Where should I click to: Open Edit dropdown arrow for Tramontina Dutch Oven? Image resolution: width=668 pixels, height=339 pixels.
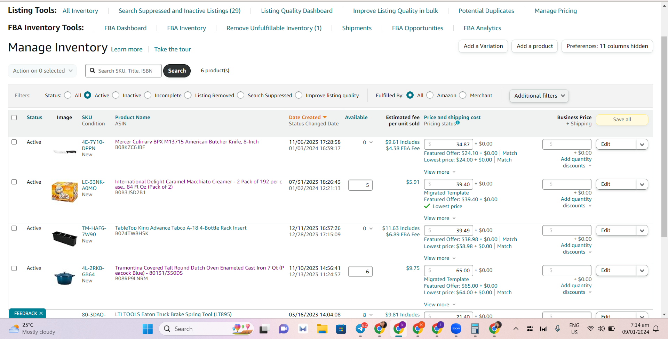coord(642,270)
